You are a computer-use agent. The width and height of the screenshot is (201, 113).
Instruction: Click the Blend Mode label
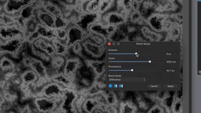pyautogui.click(x=115, y=76)
